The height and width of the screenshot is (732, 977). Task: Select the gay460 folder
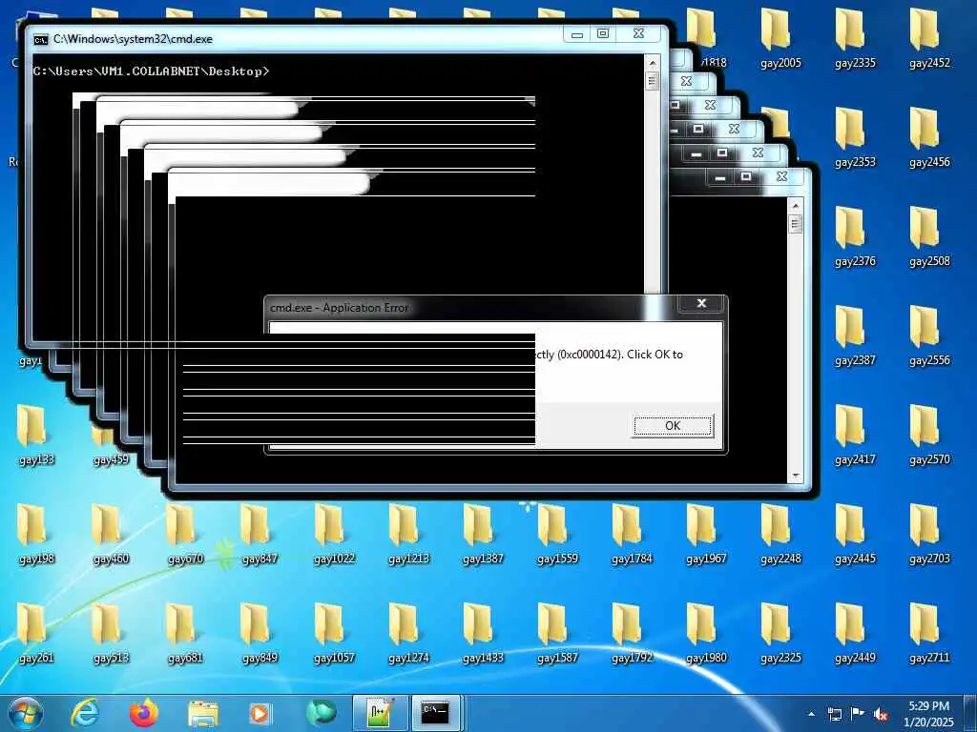[111, 534]
